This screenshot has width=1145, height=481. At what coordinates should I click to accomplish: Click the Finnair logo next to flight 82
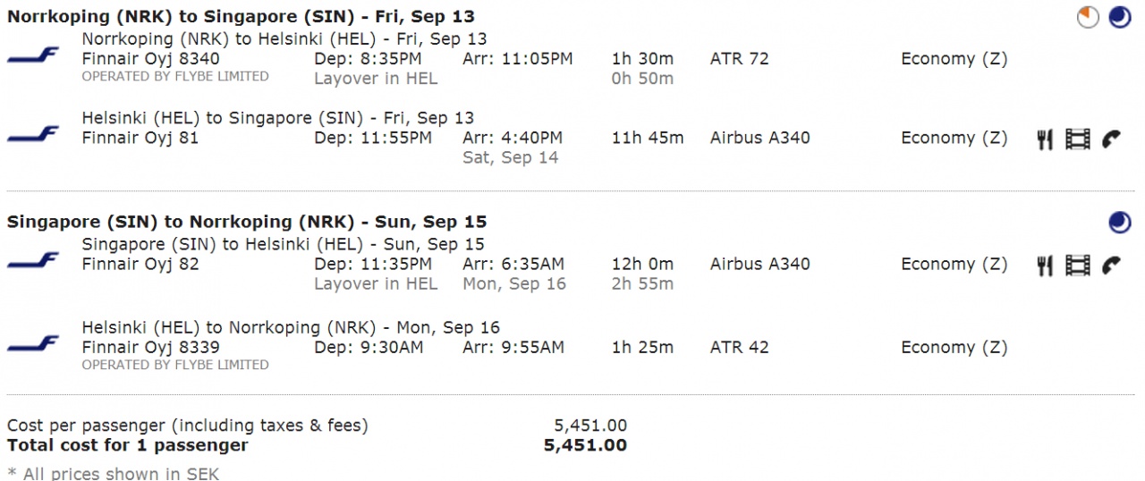[x=33, y=261]
